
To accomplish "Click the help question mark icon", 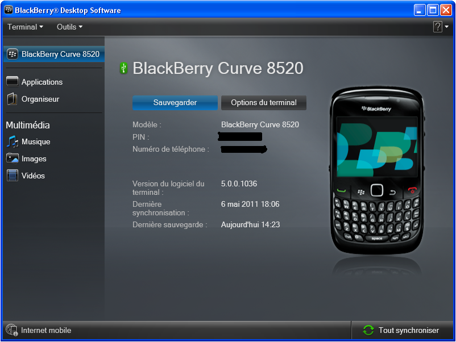I will 437,27.
